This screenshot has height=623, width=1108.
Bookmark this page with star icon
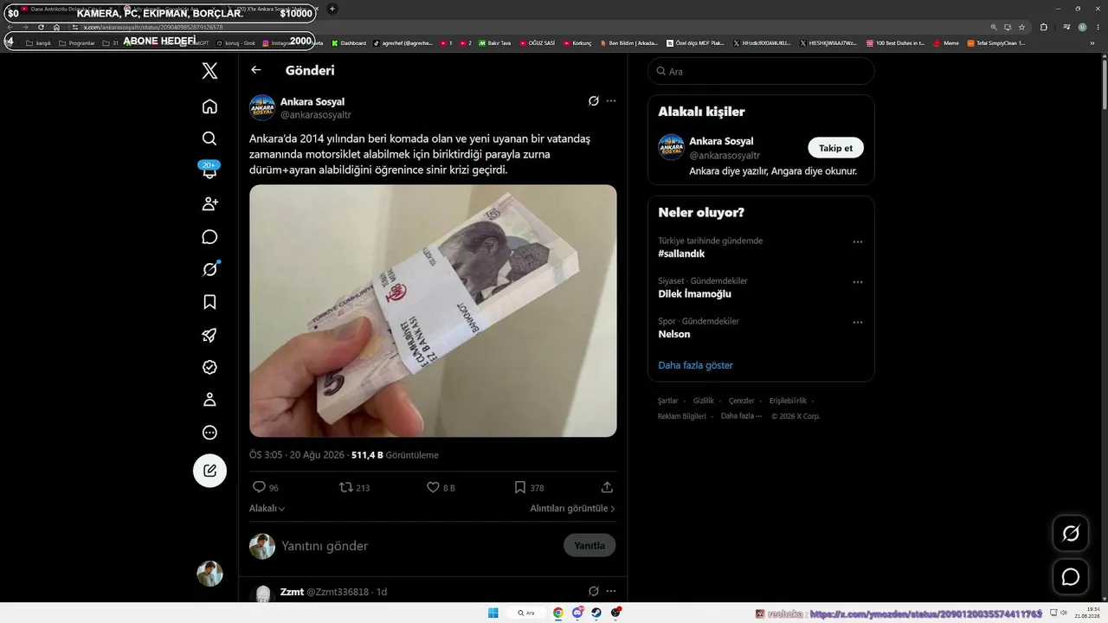coord(1021,27)
